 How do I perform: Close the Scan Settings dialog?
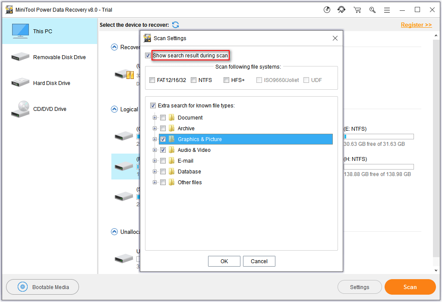point(335,38)
